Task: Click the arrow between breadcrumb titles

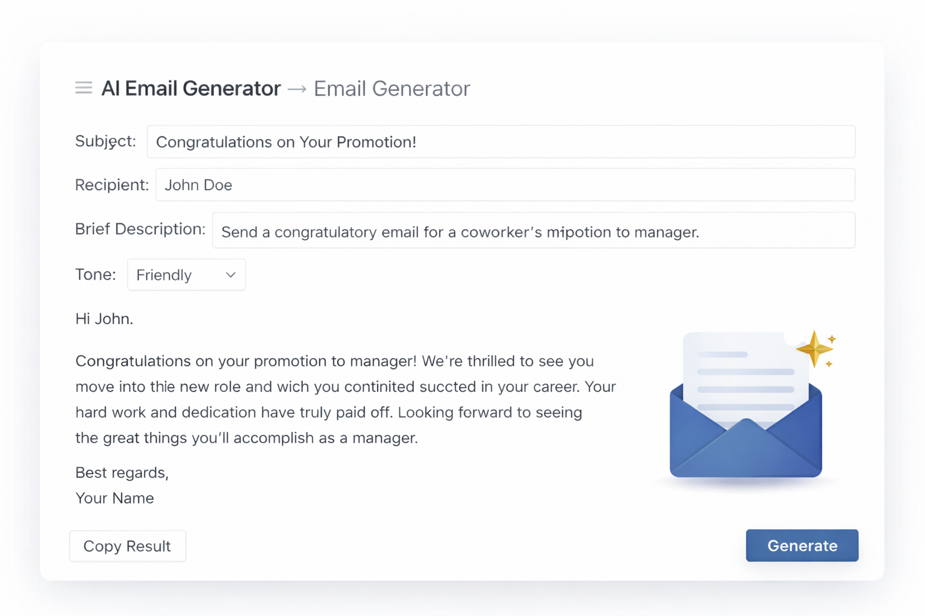Action: pyautogui.click(x=296, y=88)
